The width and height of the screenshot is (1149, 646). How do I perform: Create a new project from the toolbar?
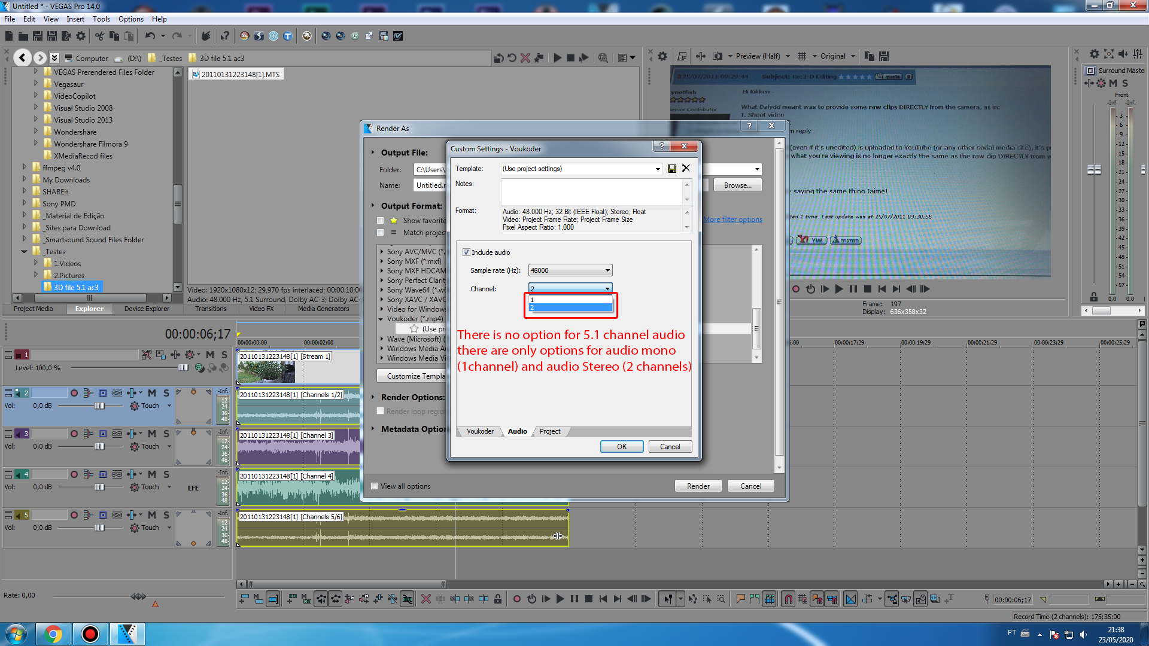pos(9,36)
